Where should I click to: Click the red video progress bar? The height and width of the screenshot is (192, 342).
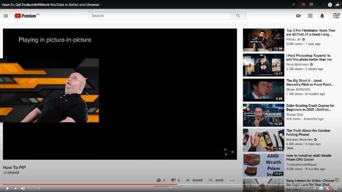click(90, 184)
